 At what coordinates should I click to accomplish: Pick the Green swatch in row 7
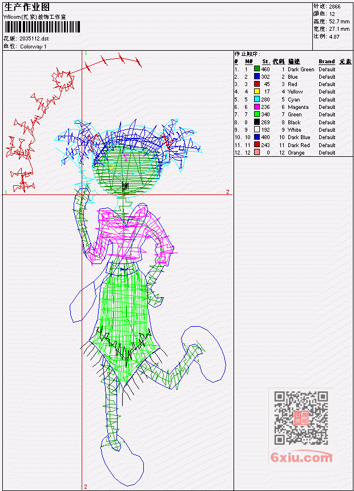(x=257, y=115)
